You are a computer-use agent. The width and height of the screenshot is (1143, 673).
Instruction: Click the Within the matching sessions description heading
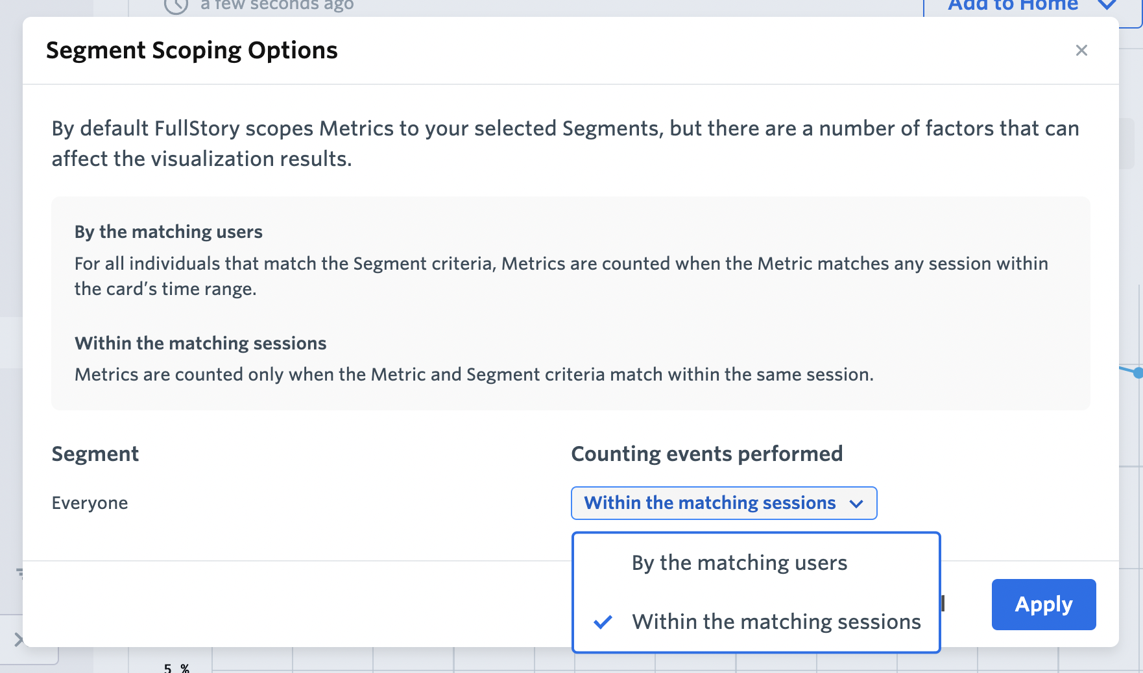[x=200, y=343]
